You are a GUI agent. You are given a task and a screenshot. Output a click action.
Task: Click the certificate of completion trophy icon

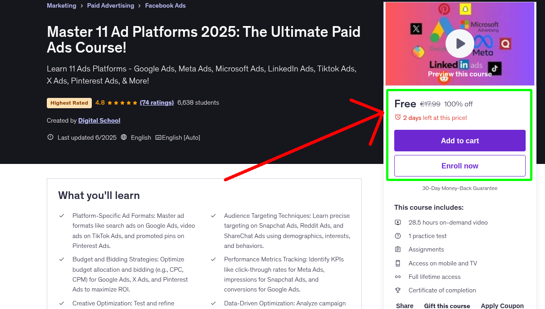point(398,290)
